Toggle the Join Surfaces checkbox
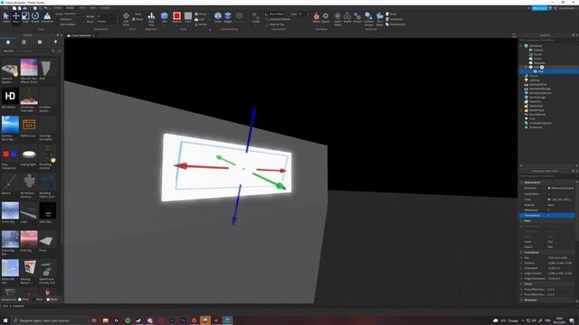This screenshot has height=325, width=579. pos(57,24)
